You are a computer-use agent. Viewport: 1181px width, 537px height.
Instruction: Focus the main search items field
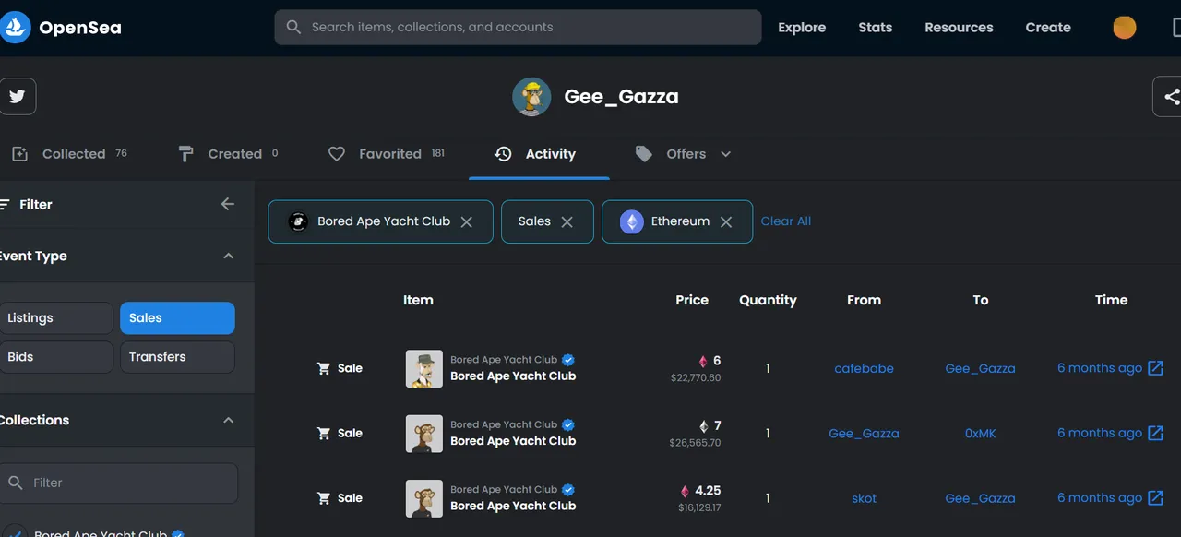point(518,27)
